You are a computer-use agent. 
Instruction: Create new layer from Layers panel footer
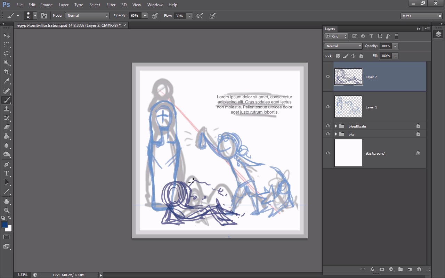click(410, 269)
